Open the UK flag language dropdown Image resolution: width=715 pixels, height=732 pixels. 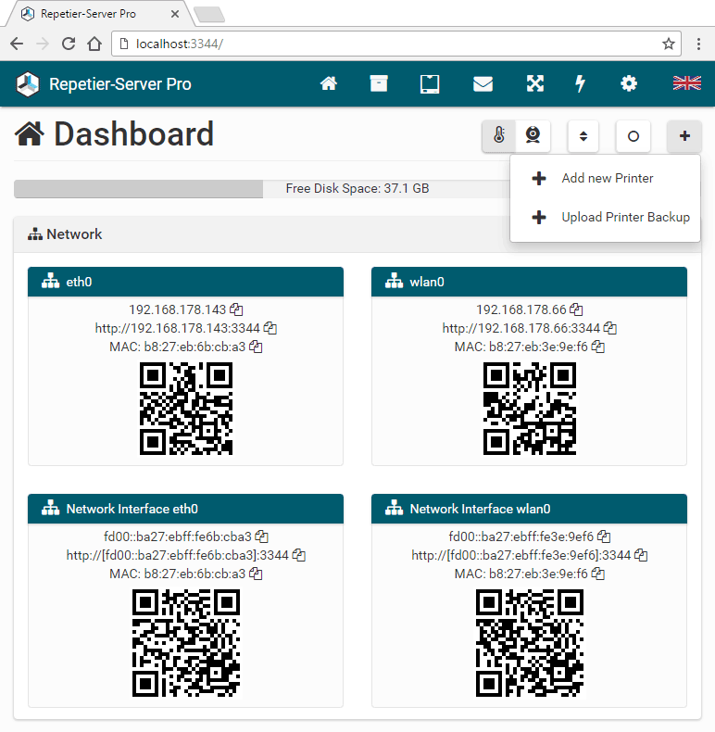tap(686, 84)
